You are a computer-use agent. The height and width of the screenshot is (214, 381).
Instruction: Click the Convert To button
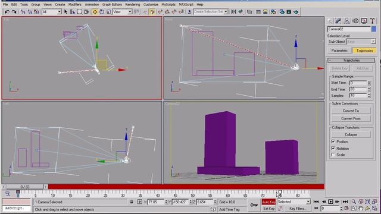[351, 111]
